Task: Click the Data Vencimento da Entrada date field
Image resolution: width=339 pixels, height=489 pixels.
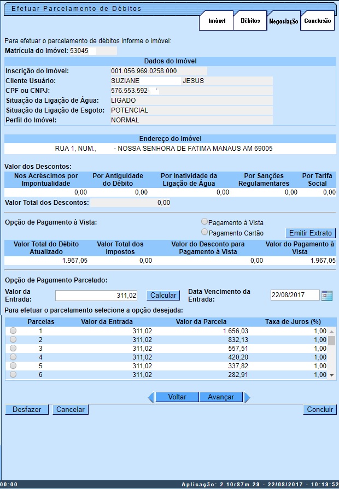Action: [295, 295]
